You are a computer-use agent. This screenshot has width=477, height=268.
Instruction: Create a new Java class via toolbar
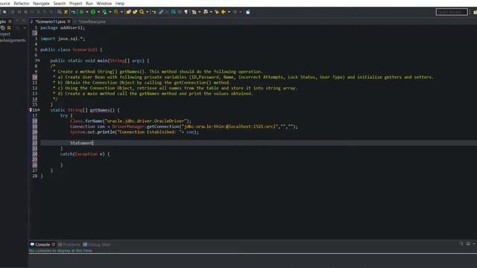(135, 12)
